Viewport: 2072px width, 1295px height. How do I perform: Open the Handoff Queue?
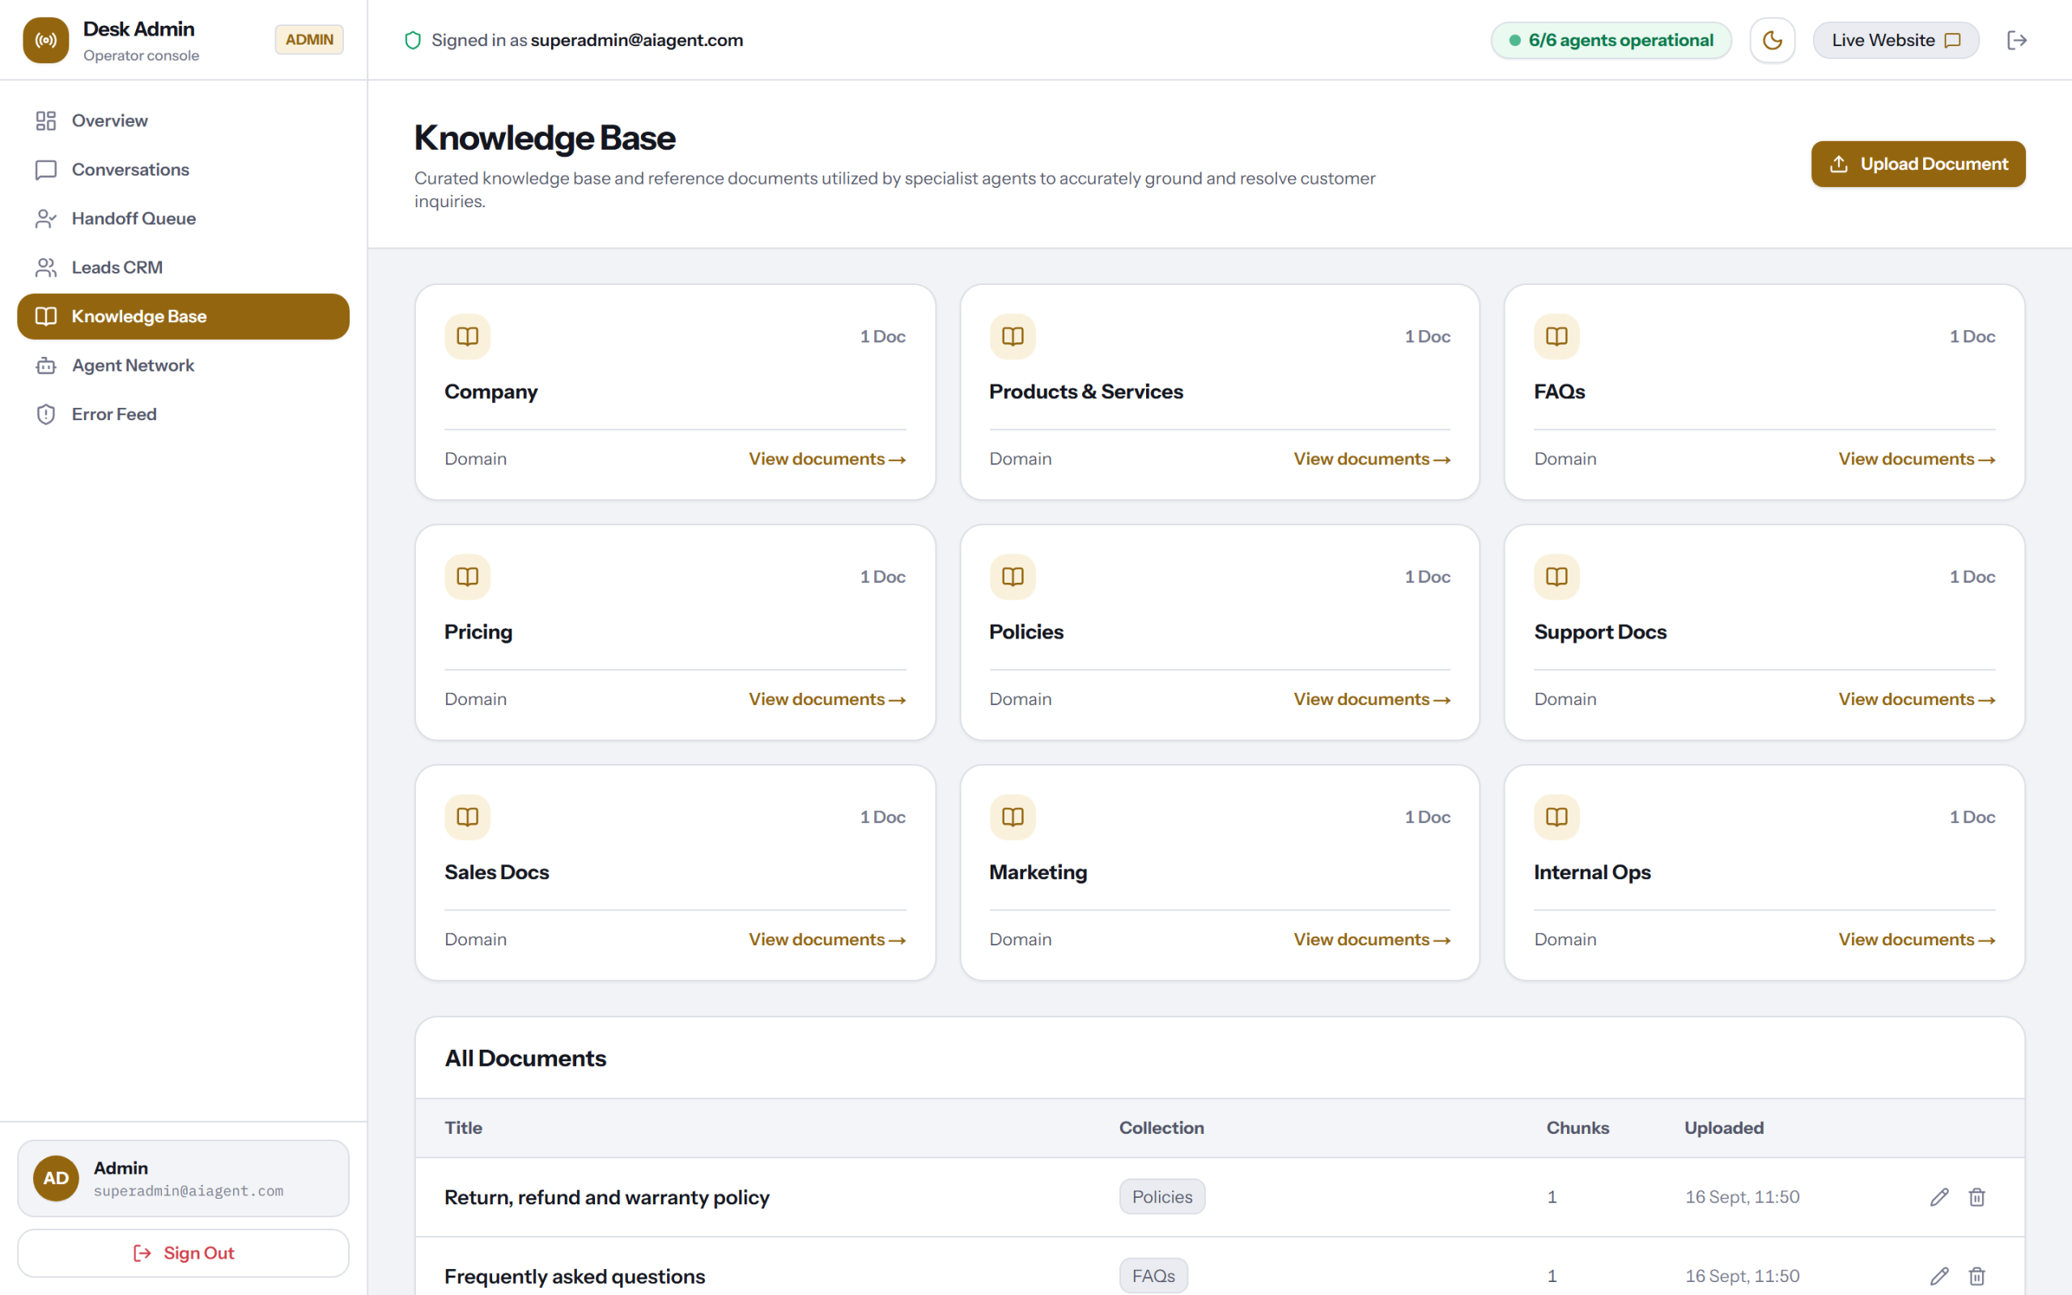(x=183, y=219)
